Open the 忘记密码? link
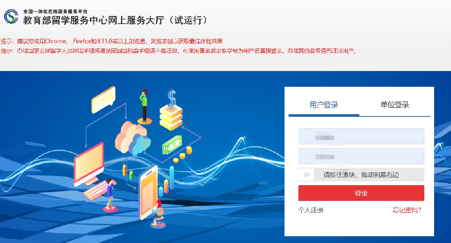Screen dimensions: 451x243 pyautogui.click(x=407, y=210)
